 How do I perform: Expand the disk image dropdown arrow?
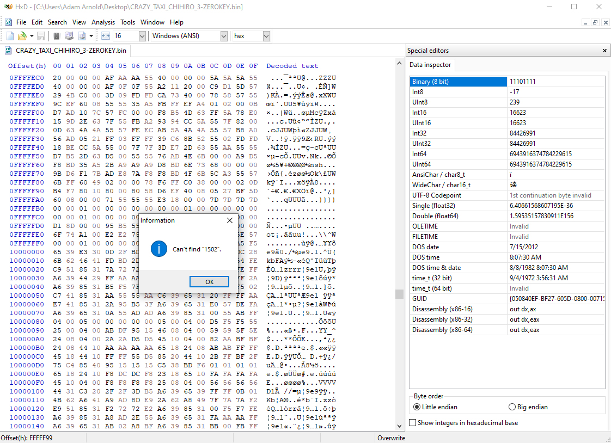[x=91, y=36]
